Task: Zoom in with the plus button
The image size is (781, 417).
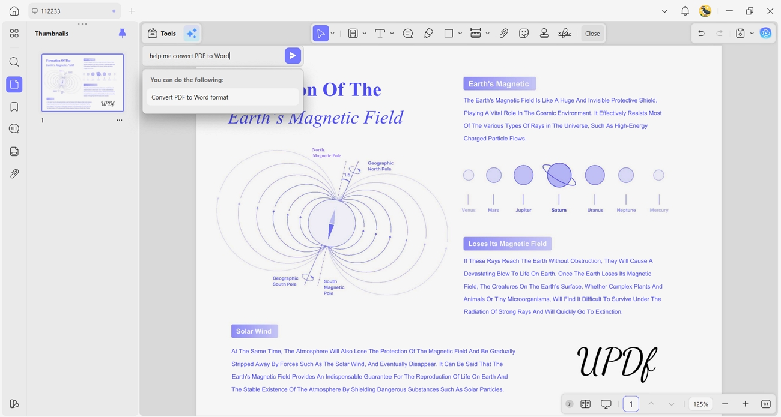Action: (x=745, y=404)
